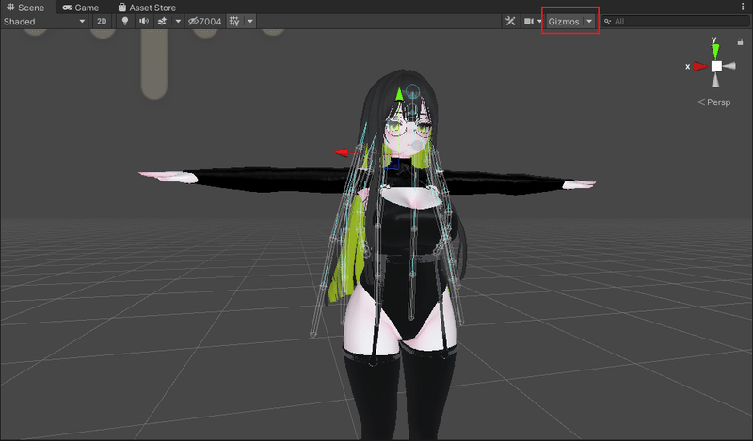Toggle the orientation gizmo rotation lock icon
This screenshot has height=441, width=753.
pos(740,41)
